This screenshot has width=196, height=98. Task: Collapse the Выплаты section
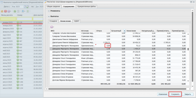[49, 17]
